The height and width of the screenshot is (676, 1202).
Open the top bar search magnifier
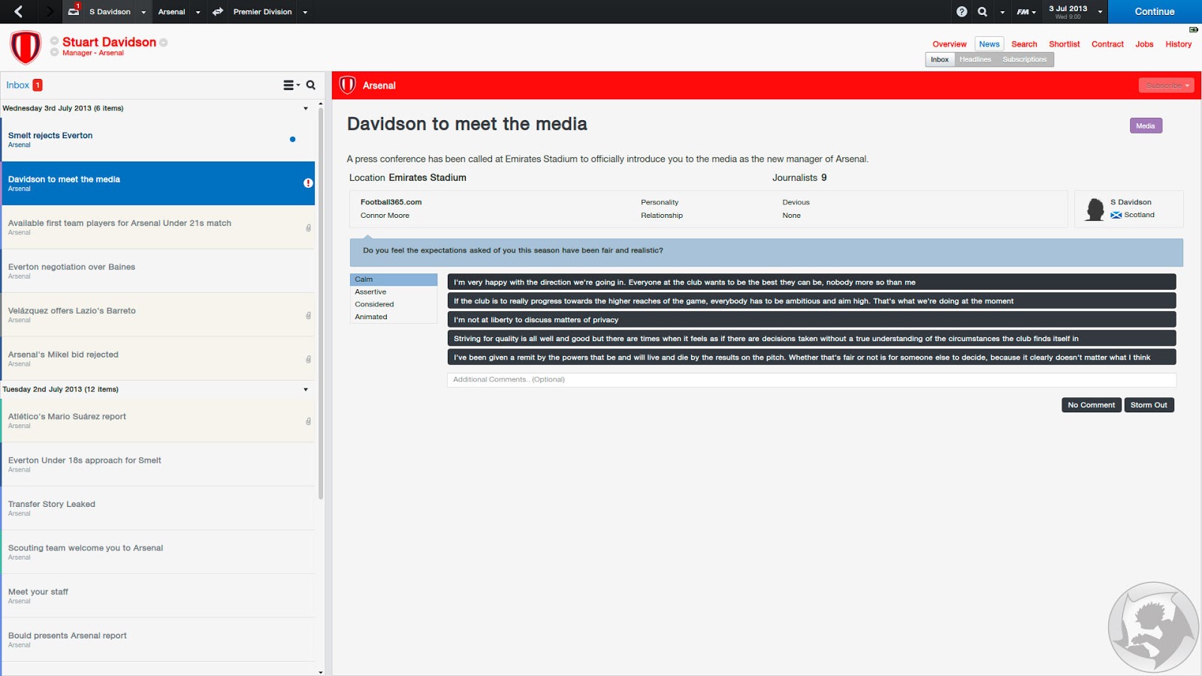pyautogui.click(x=983, y=11)
